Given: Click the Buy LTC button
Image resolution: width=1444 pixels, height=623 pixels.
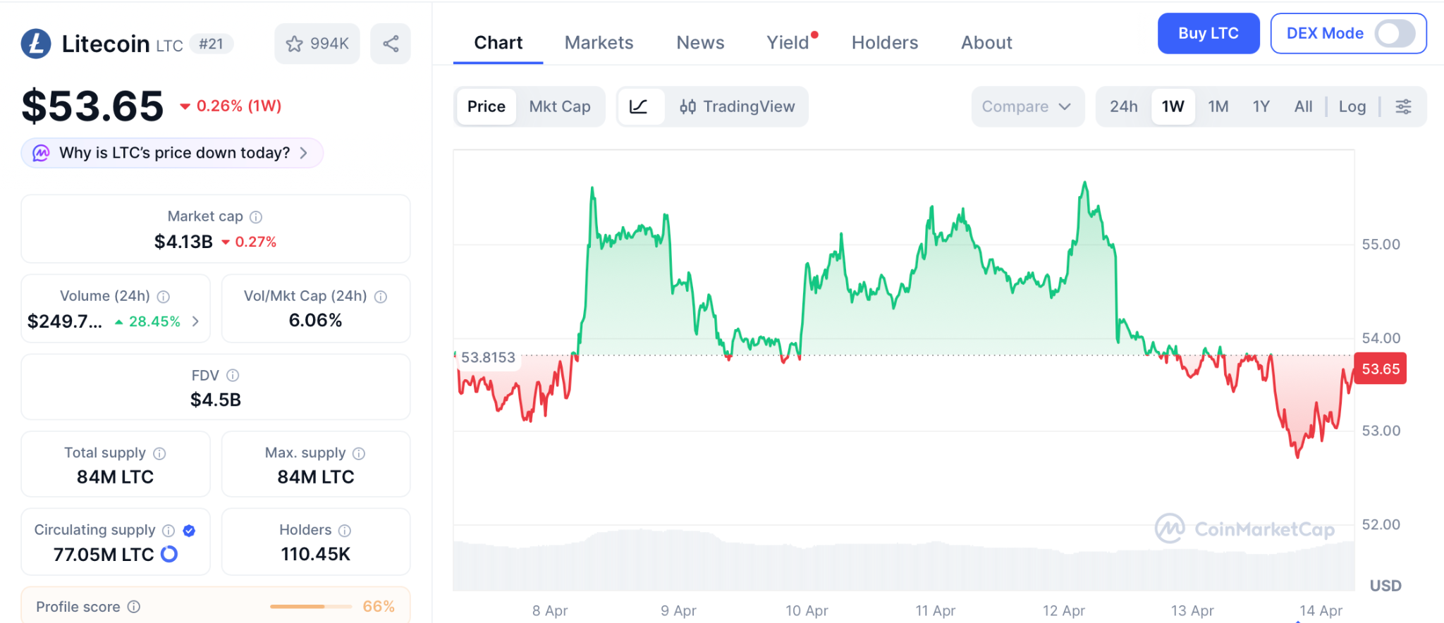Looking at the screenshot, I should click(x=1208, y=33).
